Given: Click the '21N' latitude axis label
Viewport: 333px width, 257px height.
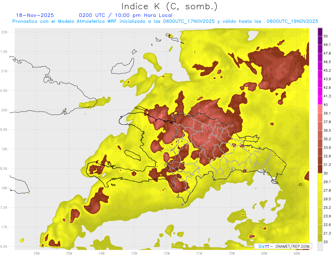Looking at the screenshot, I should [5, 71].
